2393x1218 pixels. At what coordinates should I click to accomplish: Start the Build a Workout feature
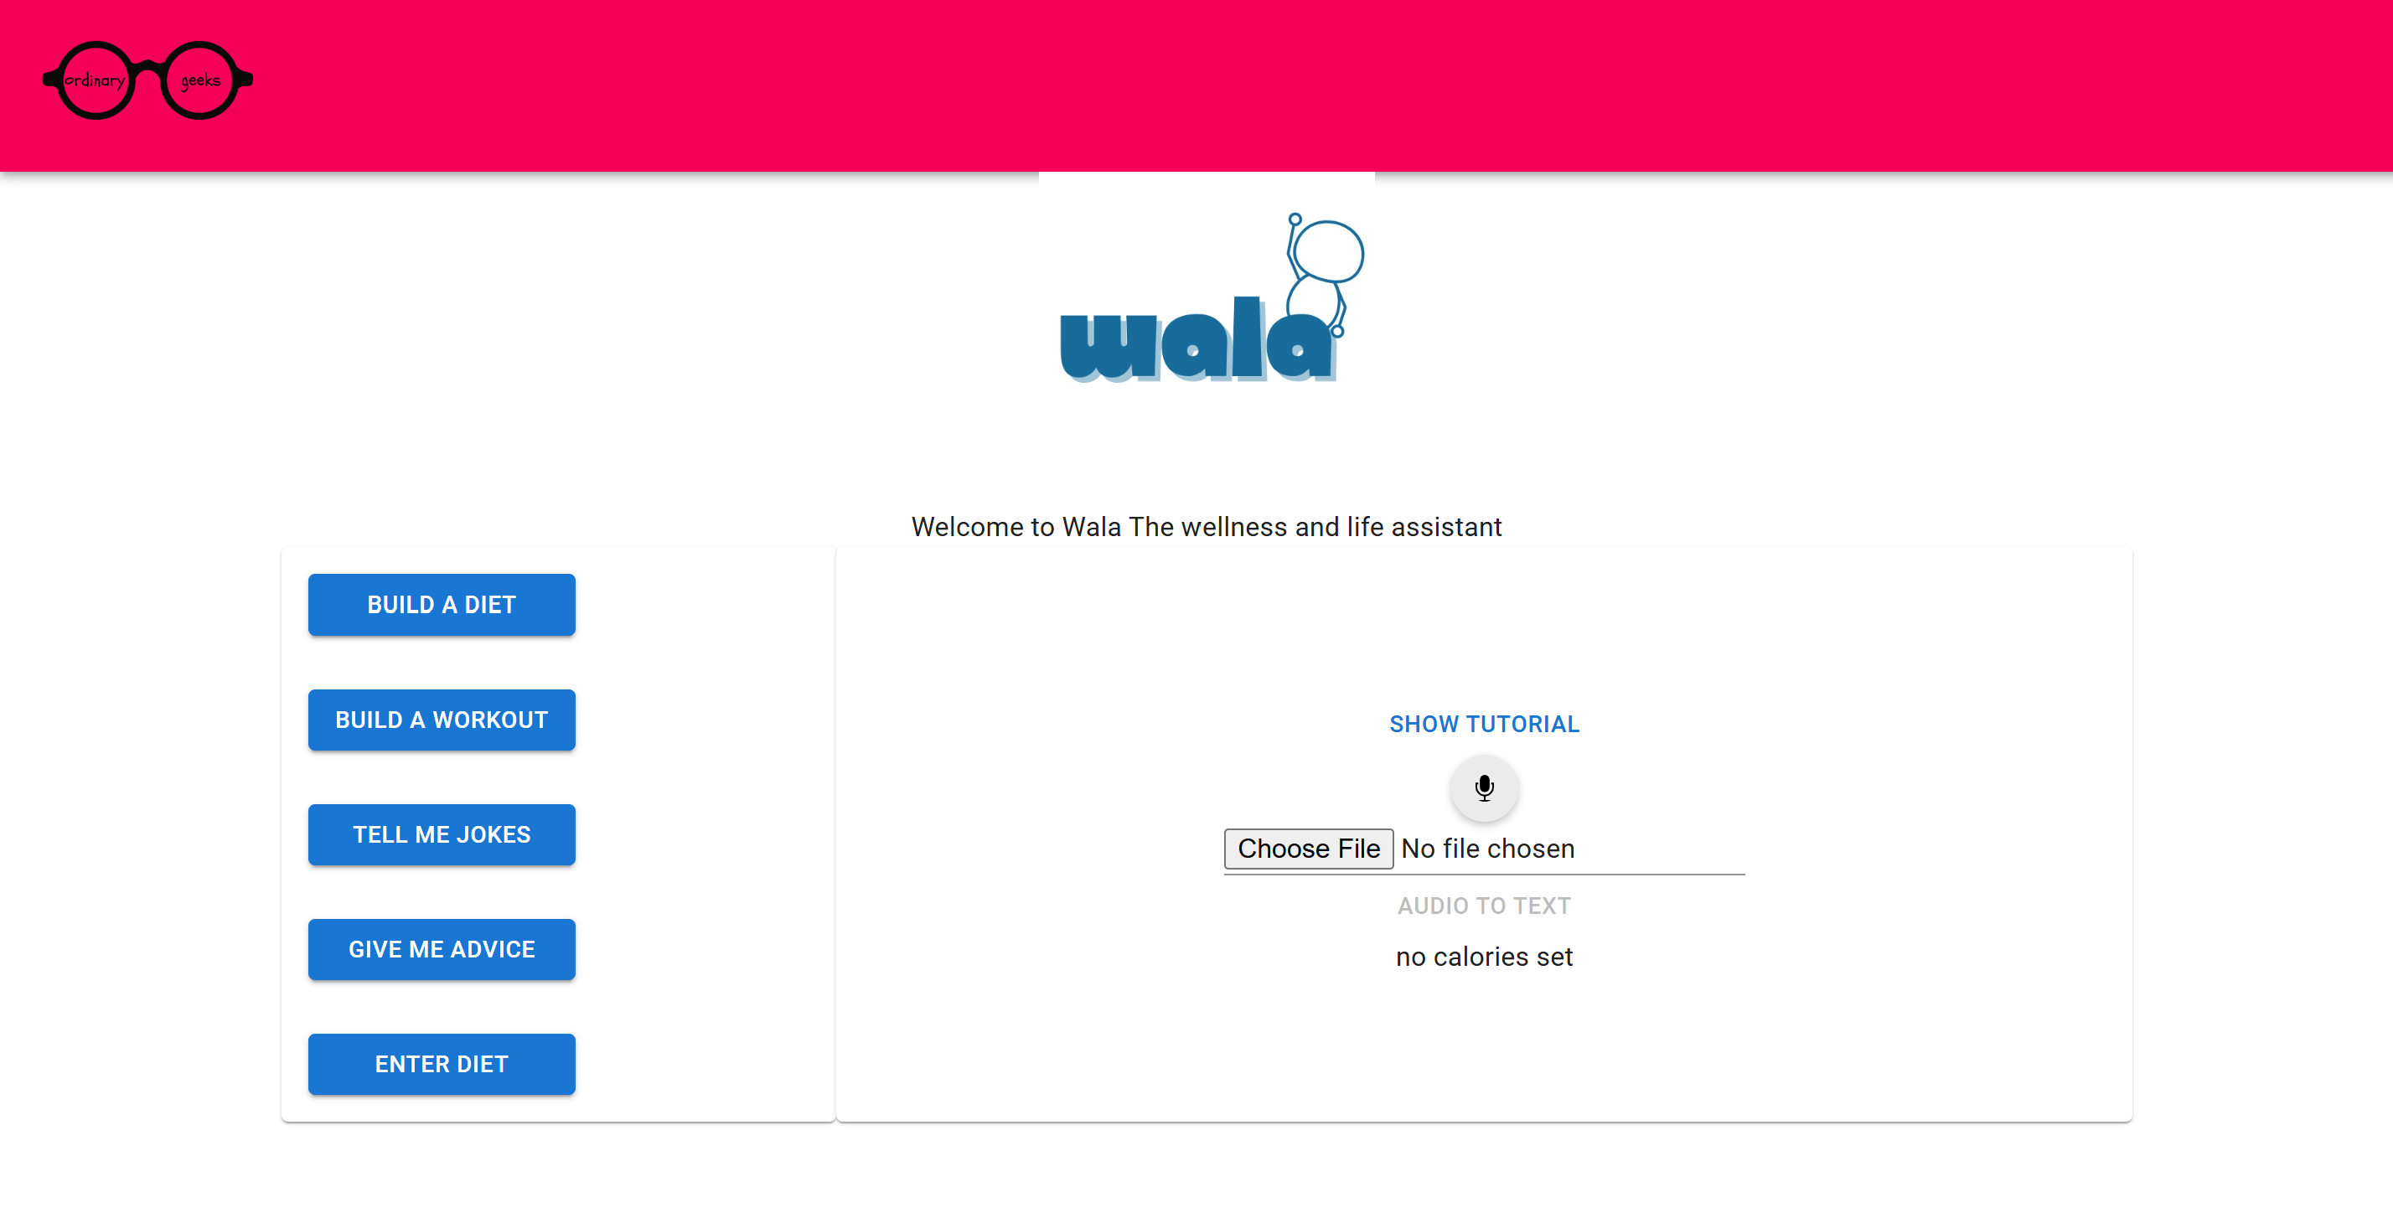tap(442, 720)
